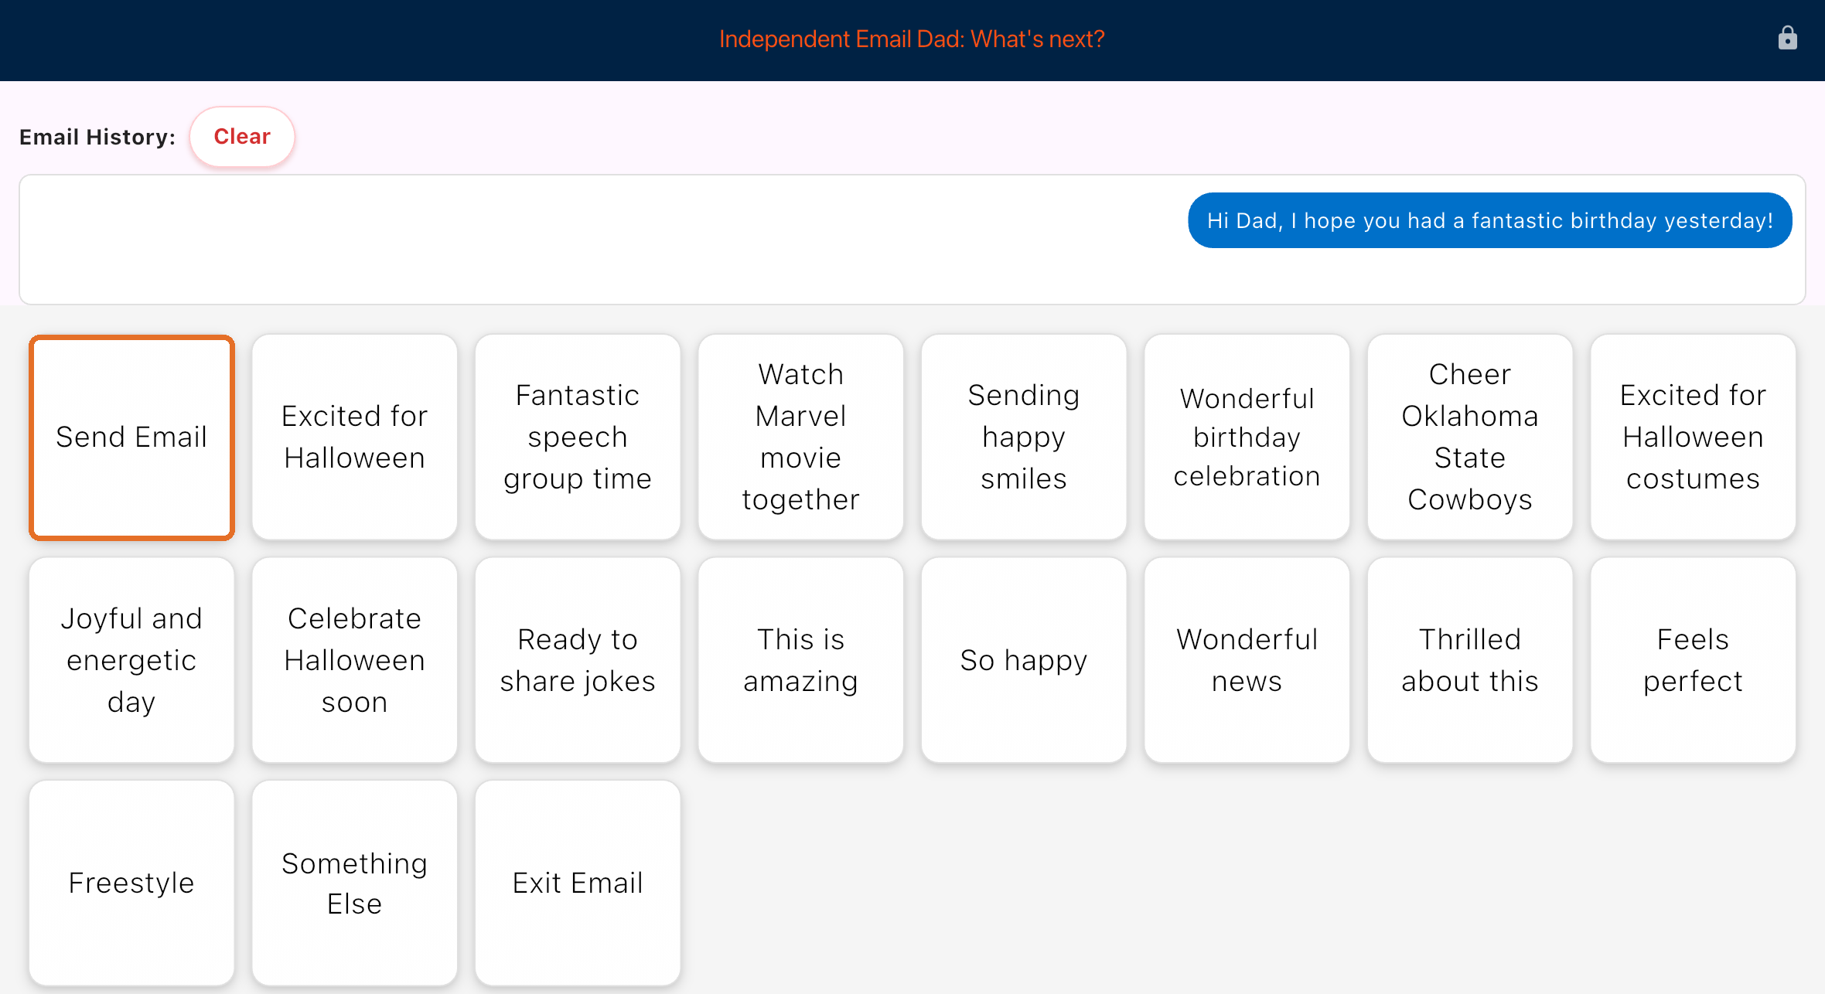Pick 'Fantastic speech group time' tile
The width and height of the screenshot is (1825, 994).
point(578,437)
